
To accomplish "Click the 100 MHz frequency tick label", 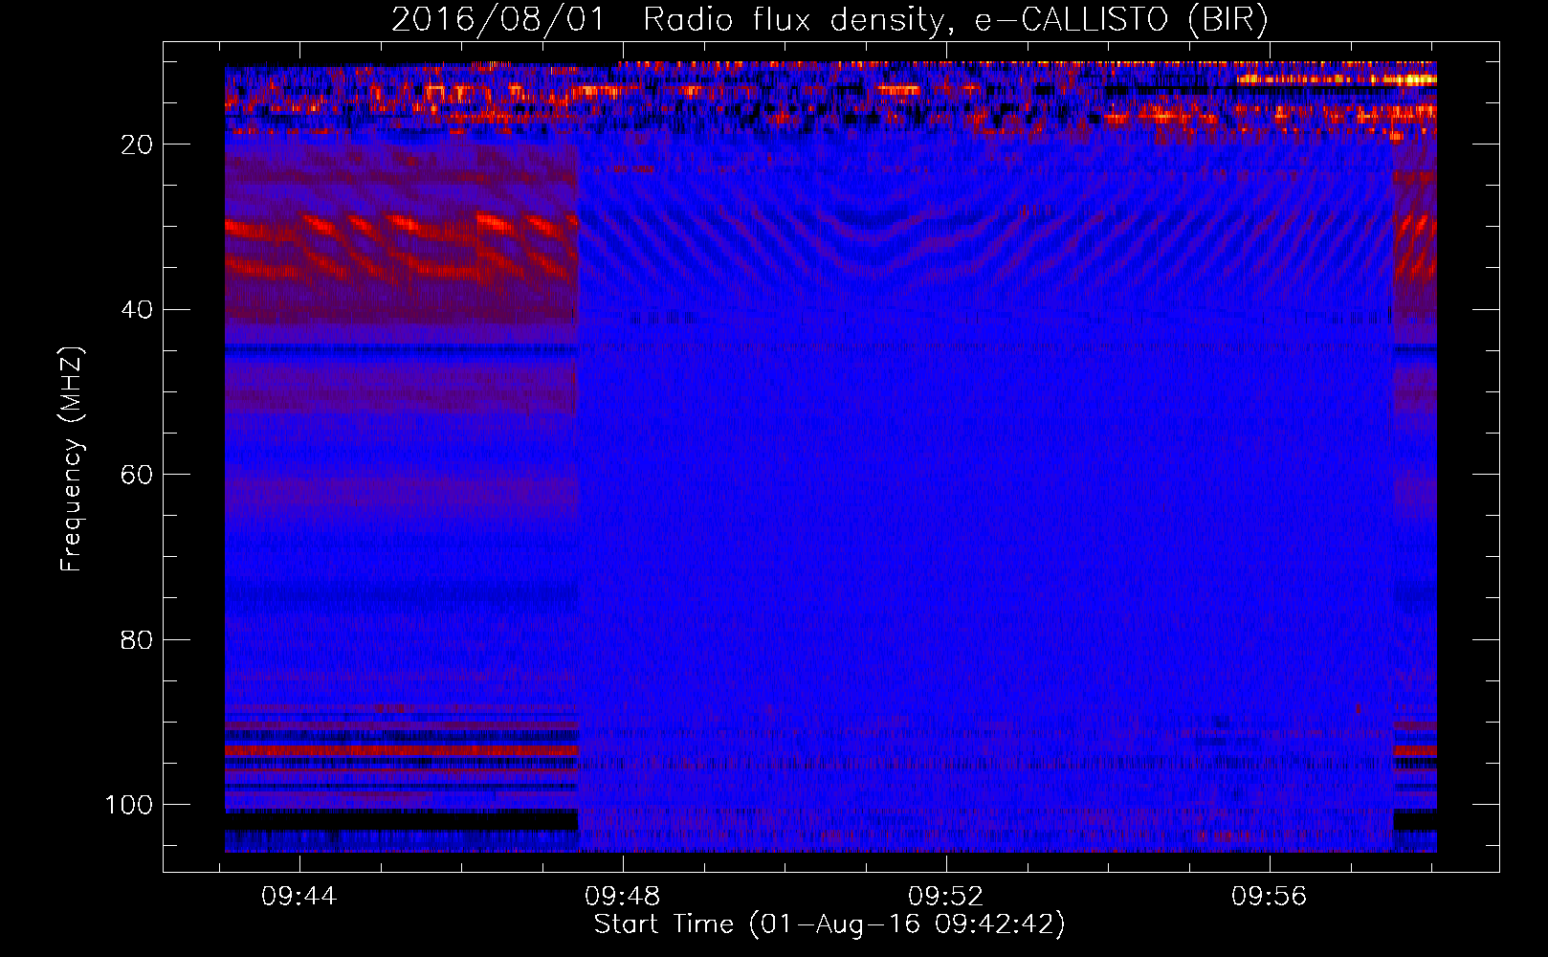I will tap(129, 805).
